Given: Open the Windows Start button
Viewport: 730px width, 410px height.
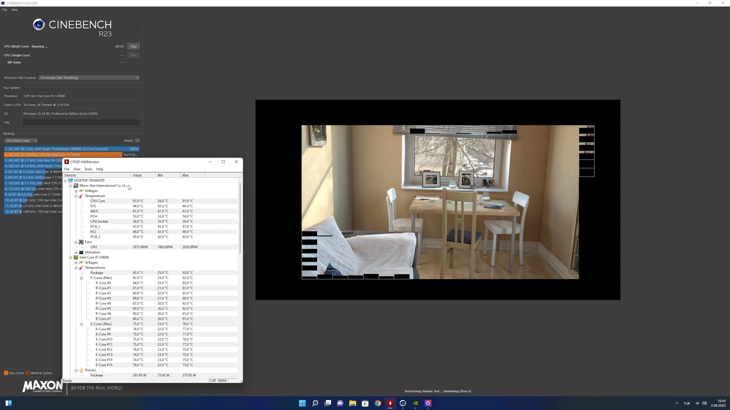Looking at the screenshot, I should (x=302, y=403).
